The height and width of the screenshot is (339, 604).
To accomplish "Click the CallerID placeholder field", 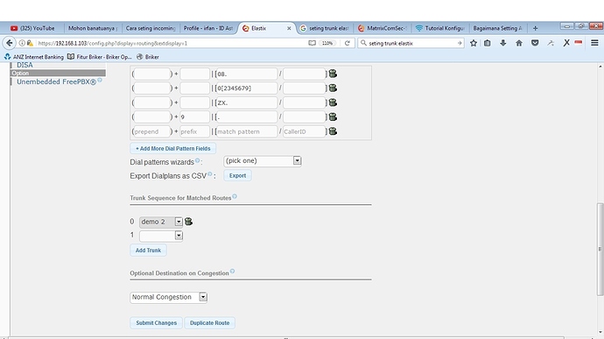I will coord(304,131).
